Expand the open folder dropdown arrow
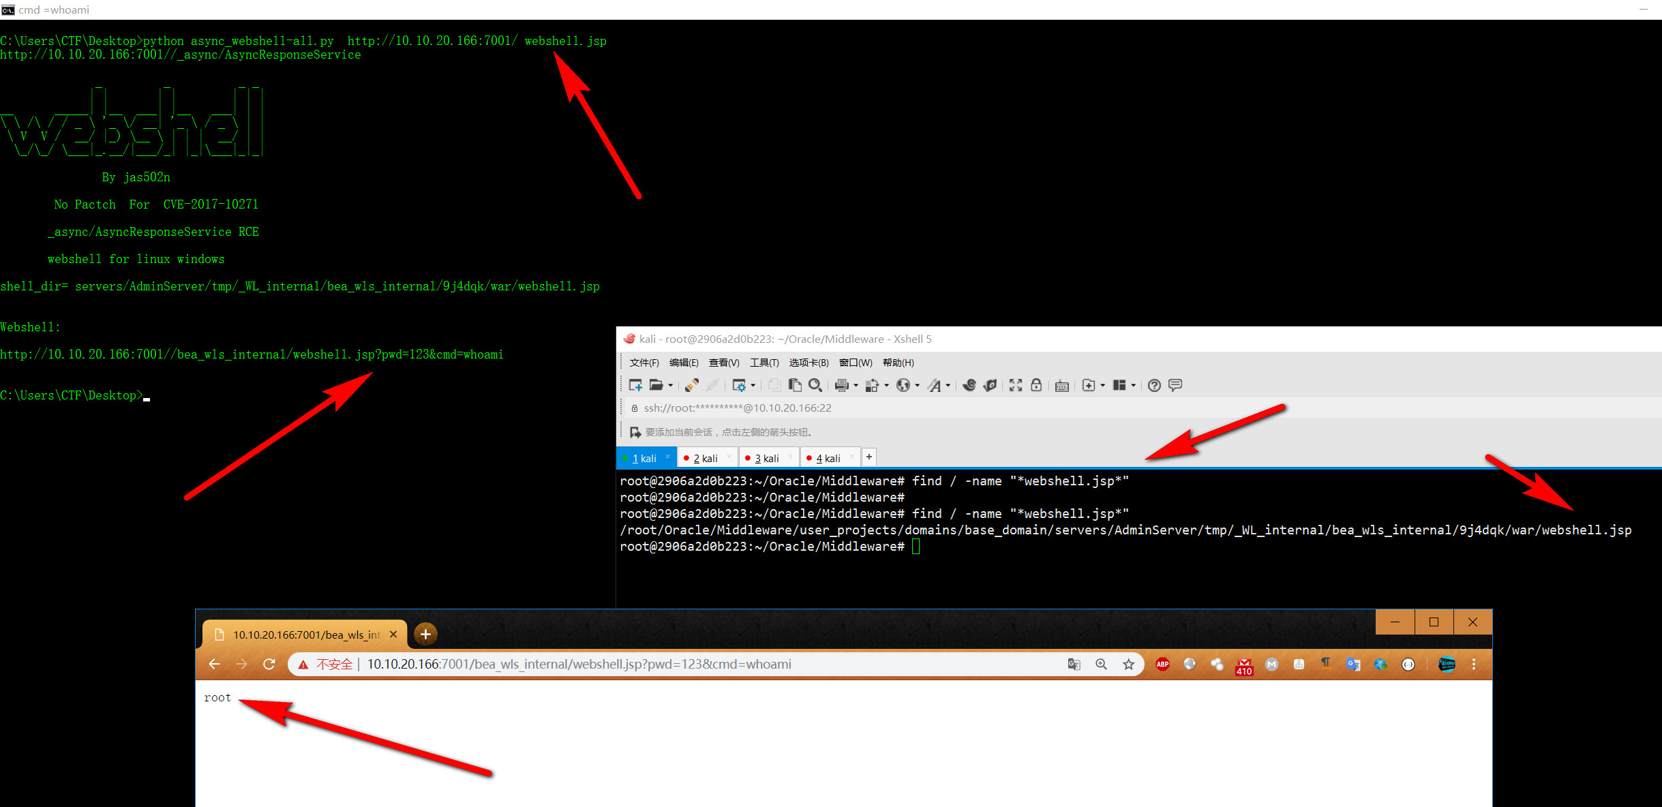Screen dimensions: 1662x807 point(671,386)
